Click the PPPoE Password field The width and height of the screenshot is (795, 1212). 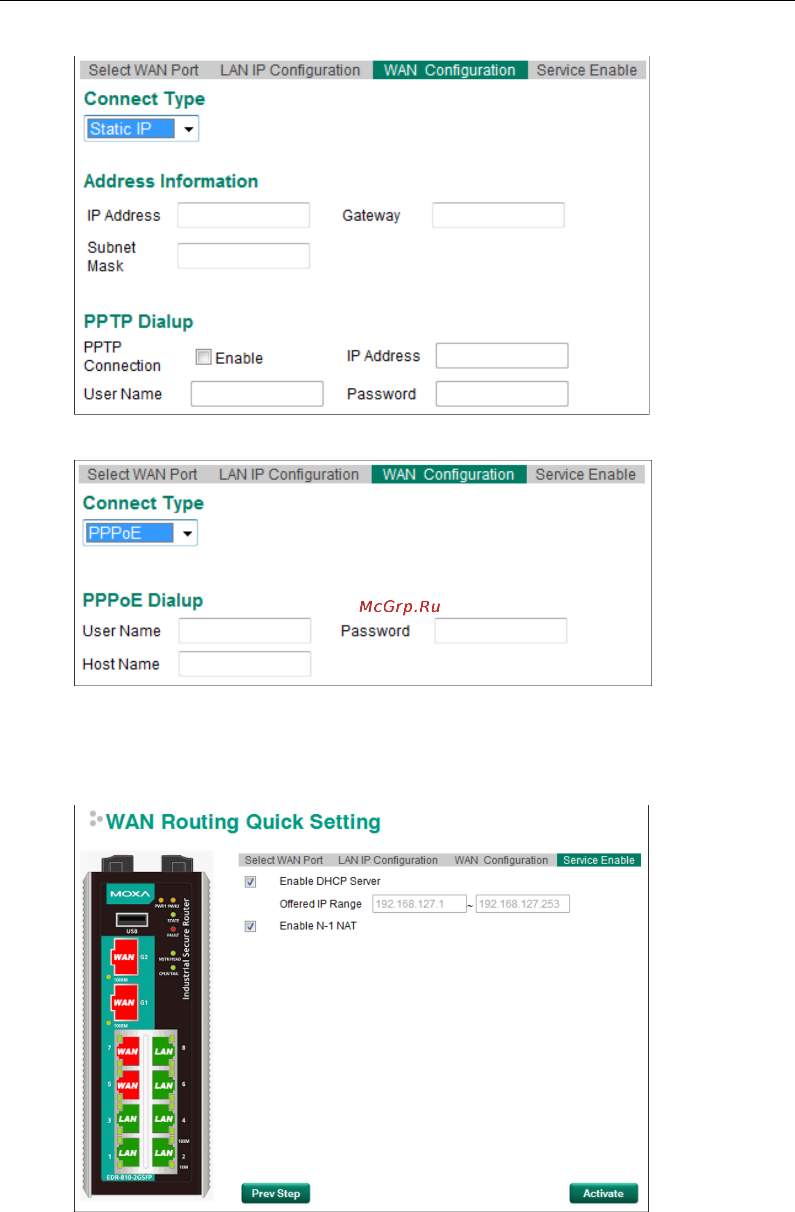click(501, 631)
